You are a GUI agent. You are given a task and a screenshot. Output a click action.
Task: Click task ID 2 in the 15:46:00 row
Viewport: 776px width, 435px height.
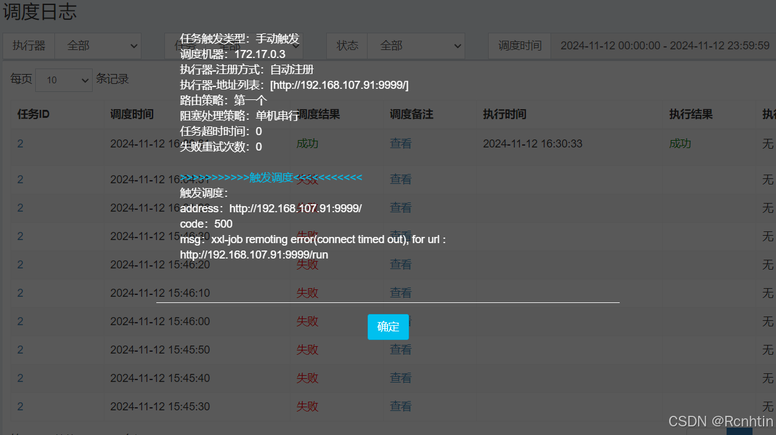click(x=20, y=321)
